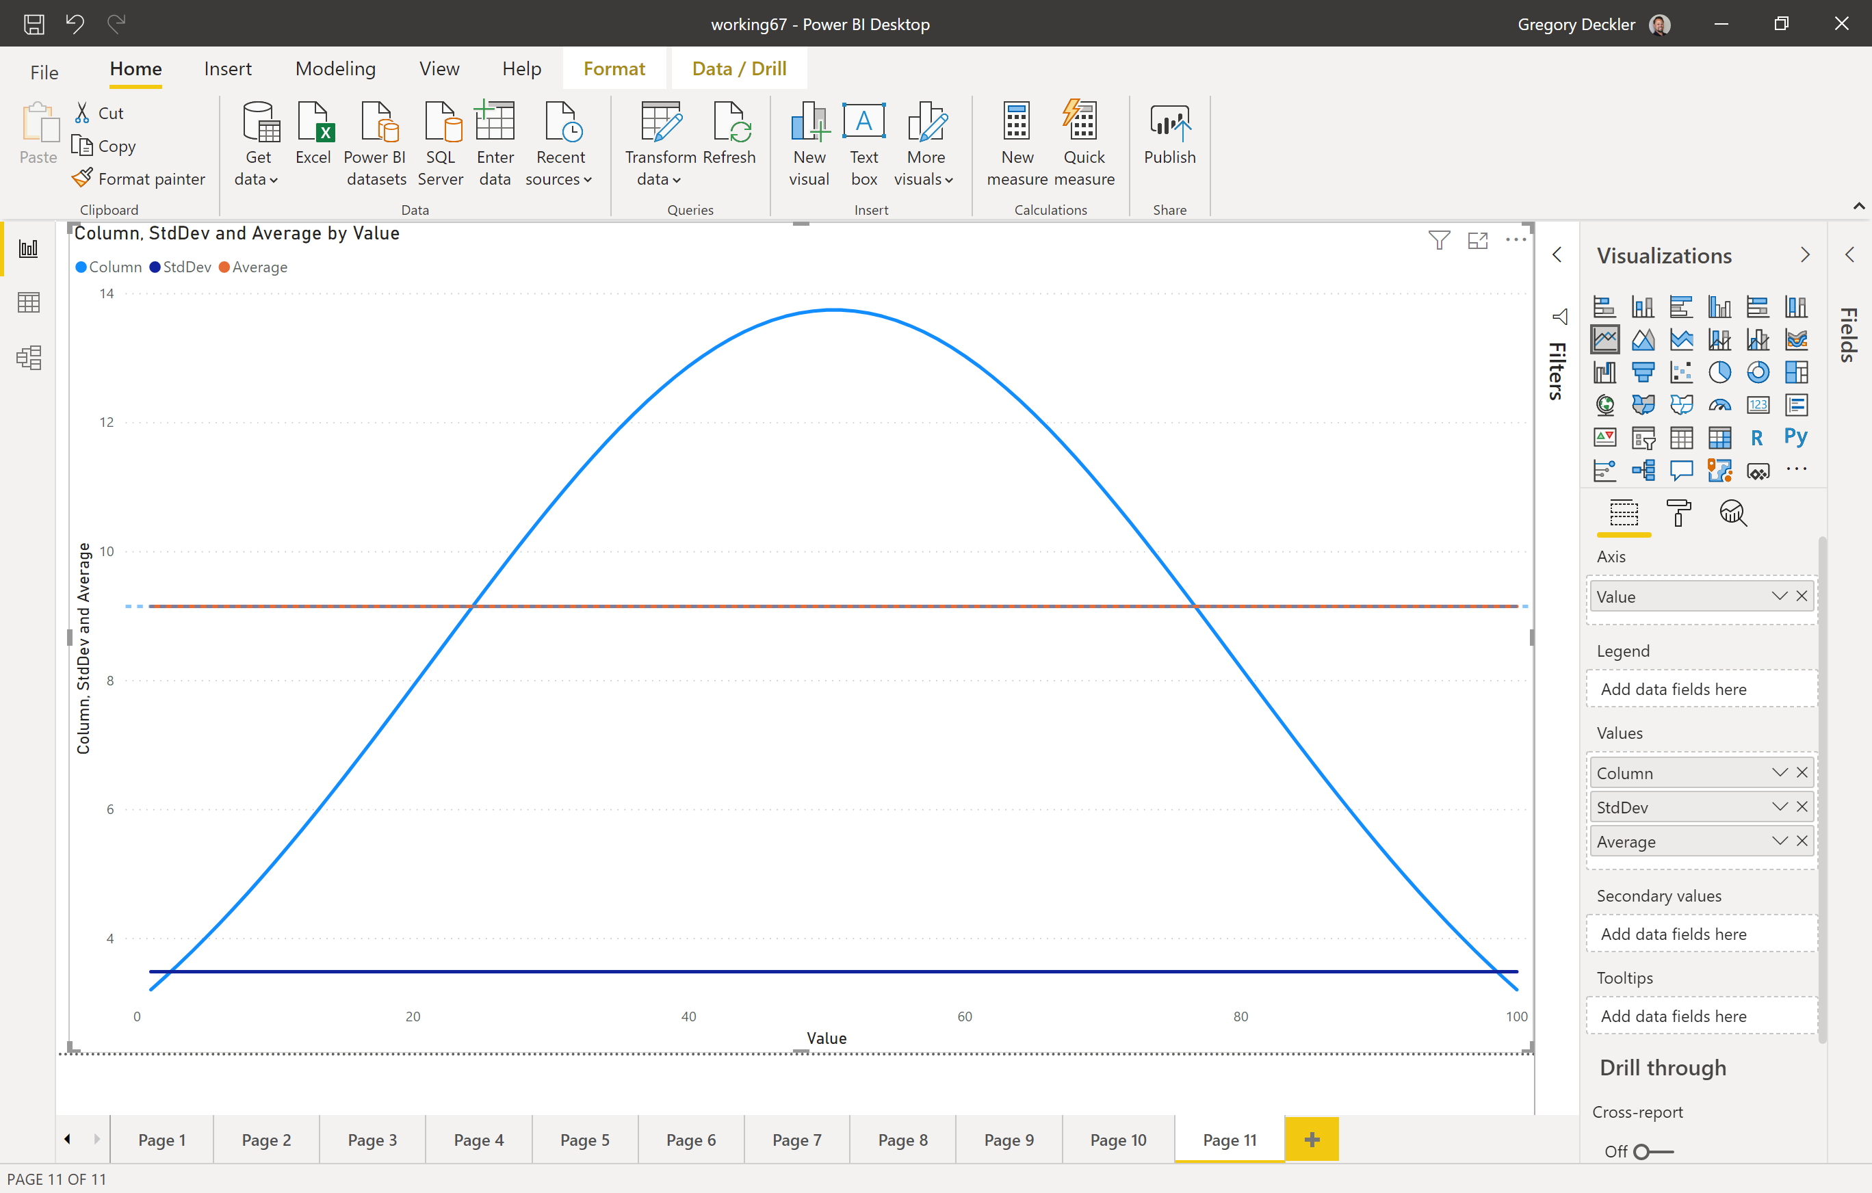The height and width of the screenshot is (1193, 1872).
Task: Open the Data / Drill tab
Action: pos(740,69)
